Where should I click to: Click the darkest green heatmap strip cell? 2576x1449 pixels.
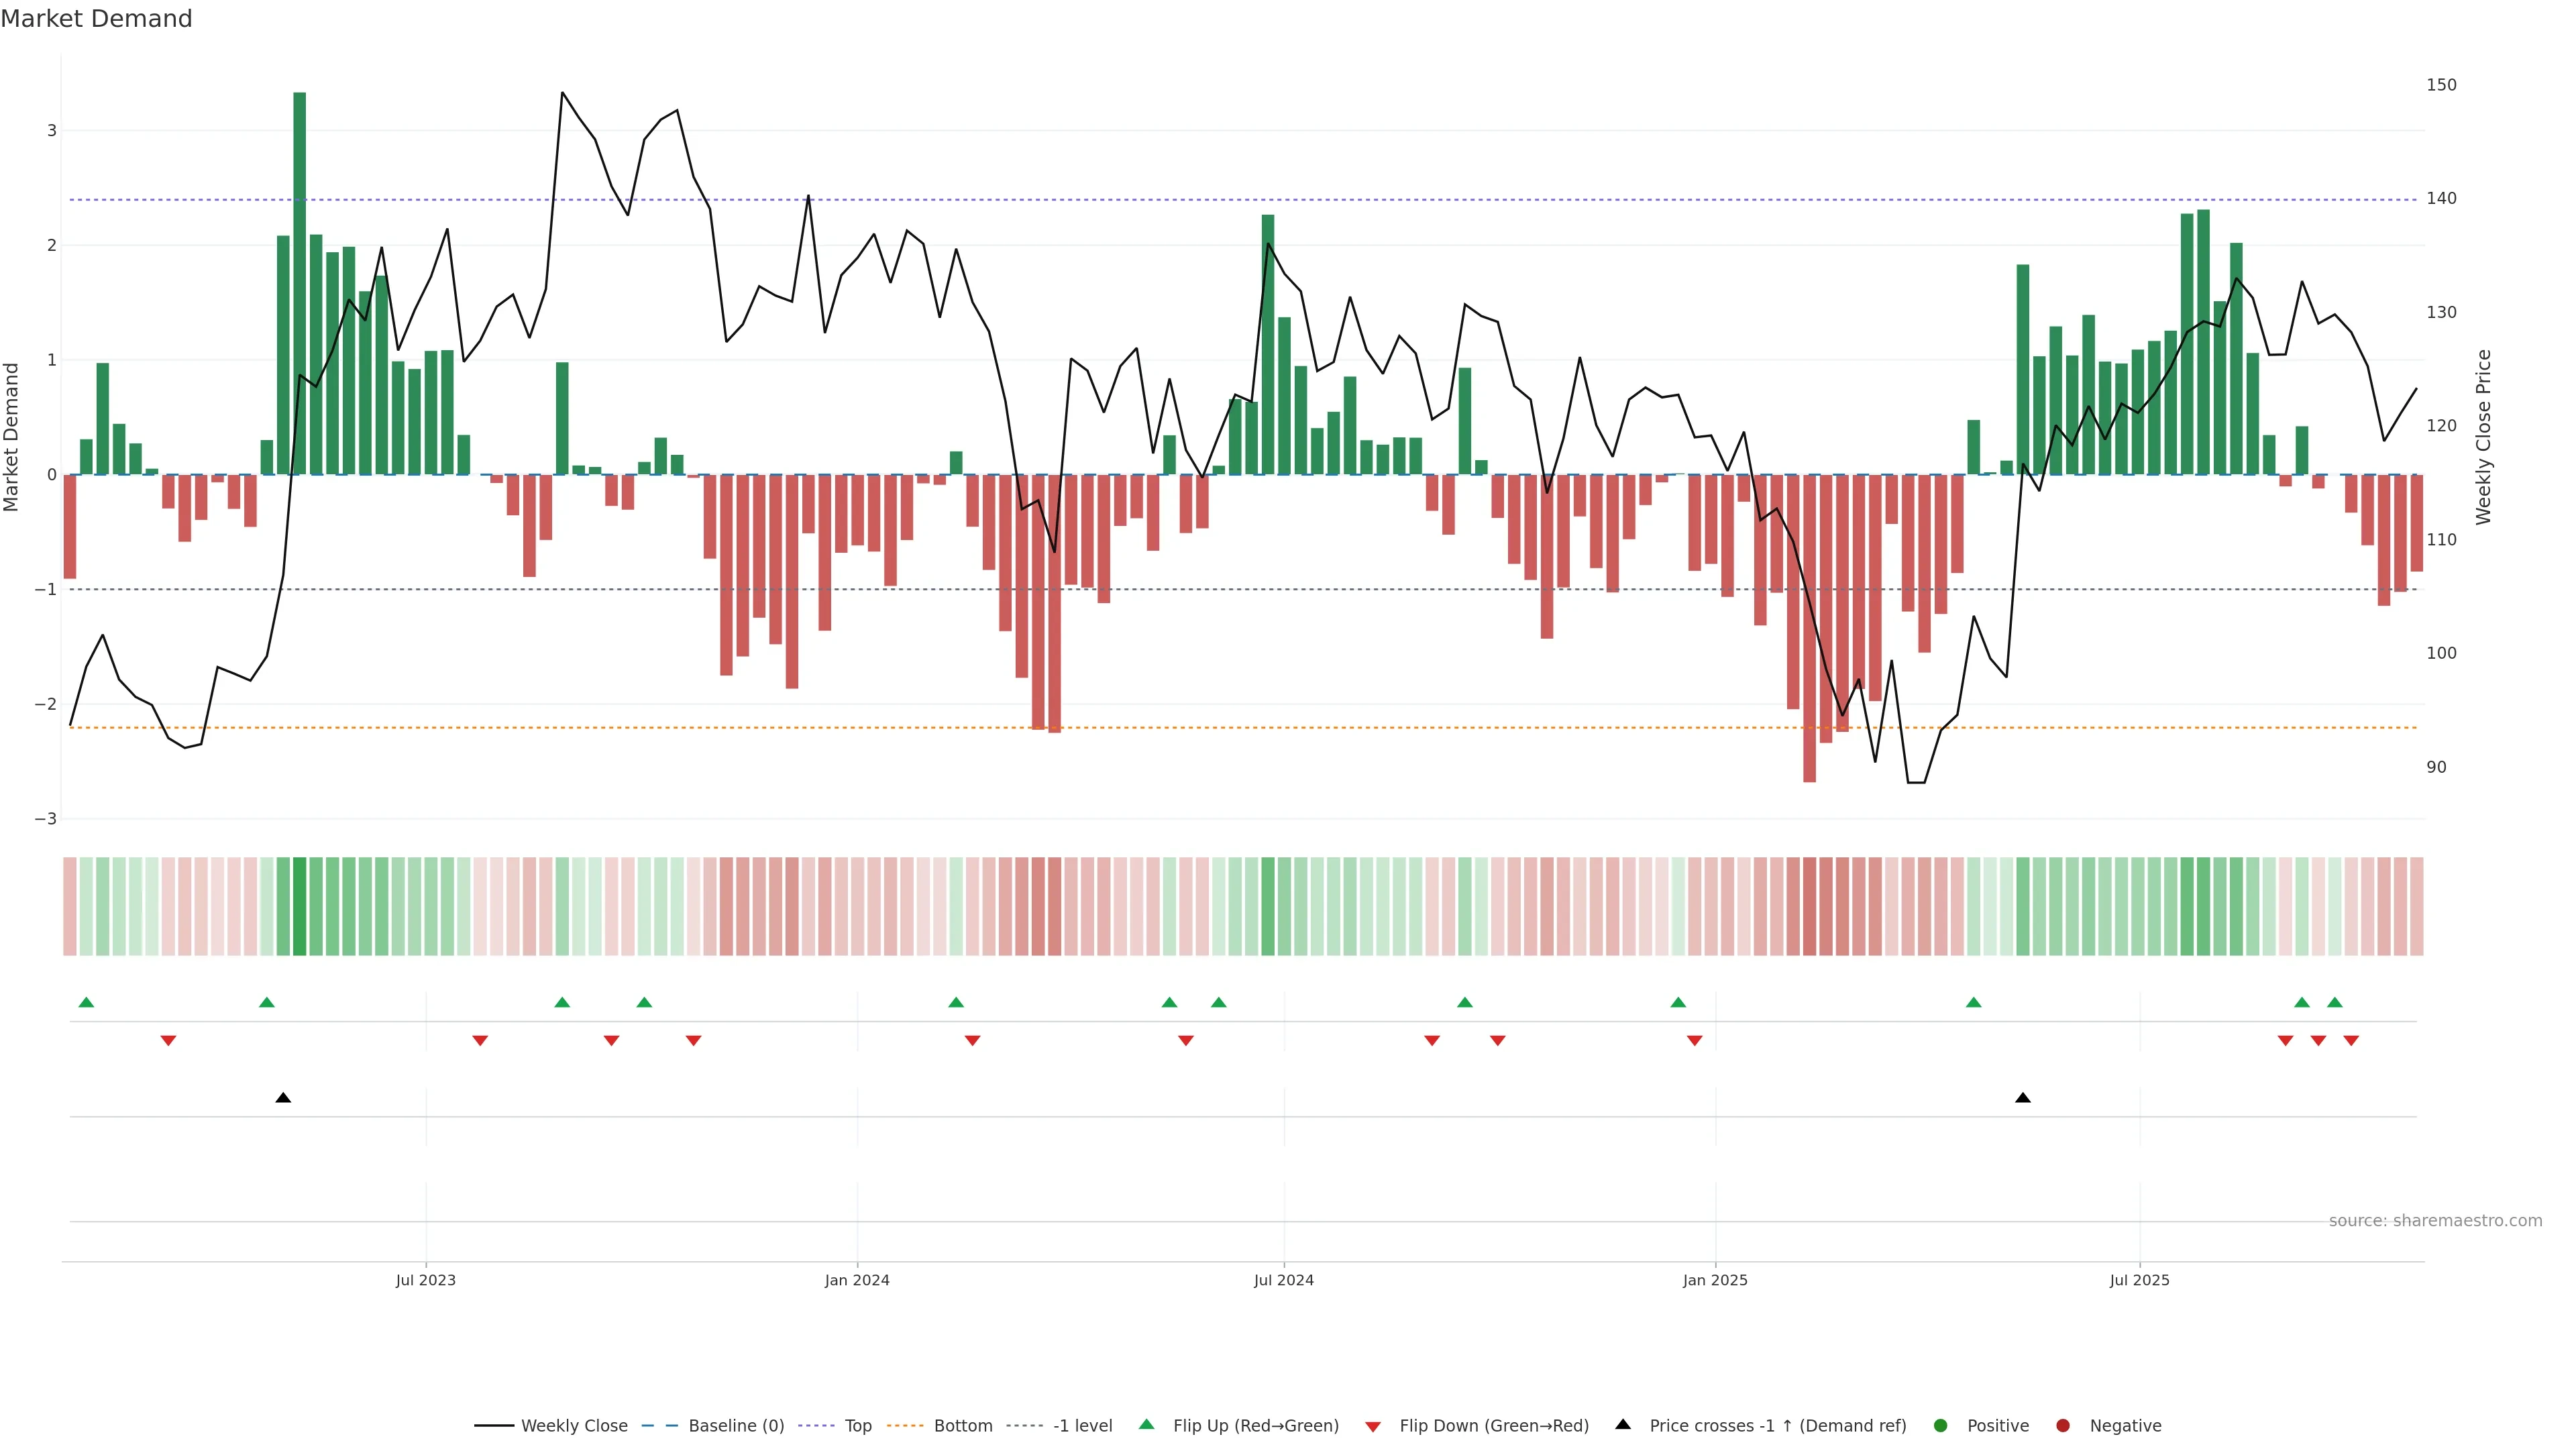coord(299,906)
